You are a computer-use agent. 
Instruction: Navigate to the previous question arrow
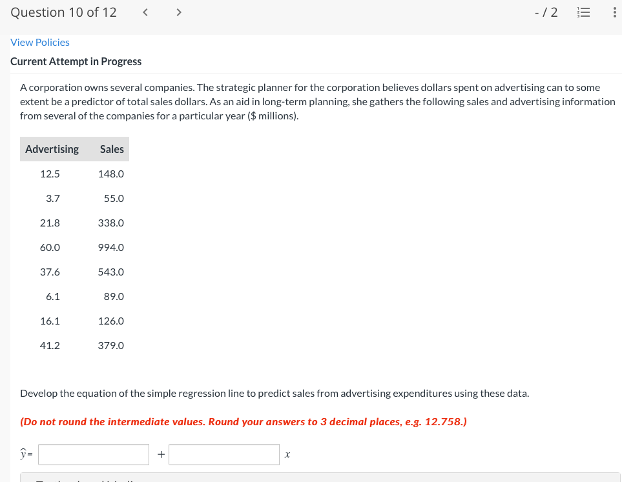tap(145, 12)
